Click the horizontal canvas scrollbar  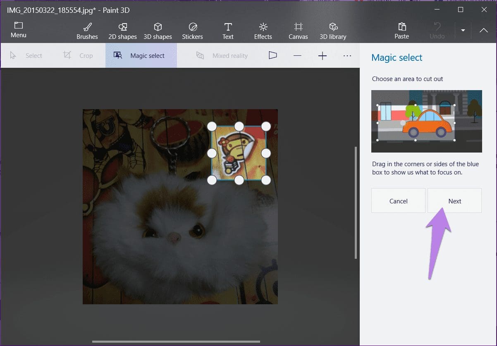point(176,342)
